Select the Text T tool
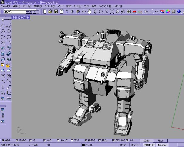 click(3, 87)
